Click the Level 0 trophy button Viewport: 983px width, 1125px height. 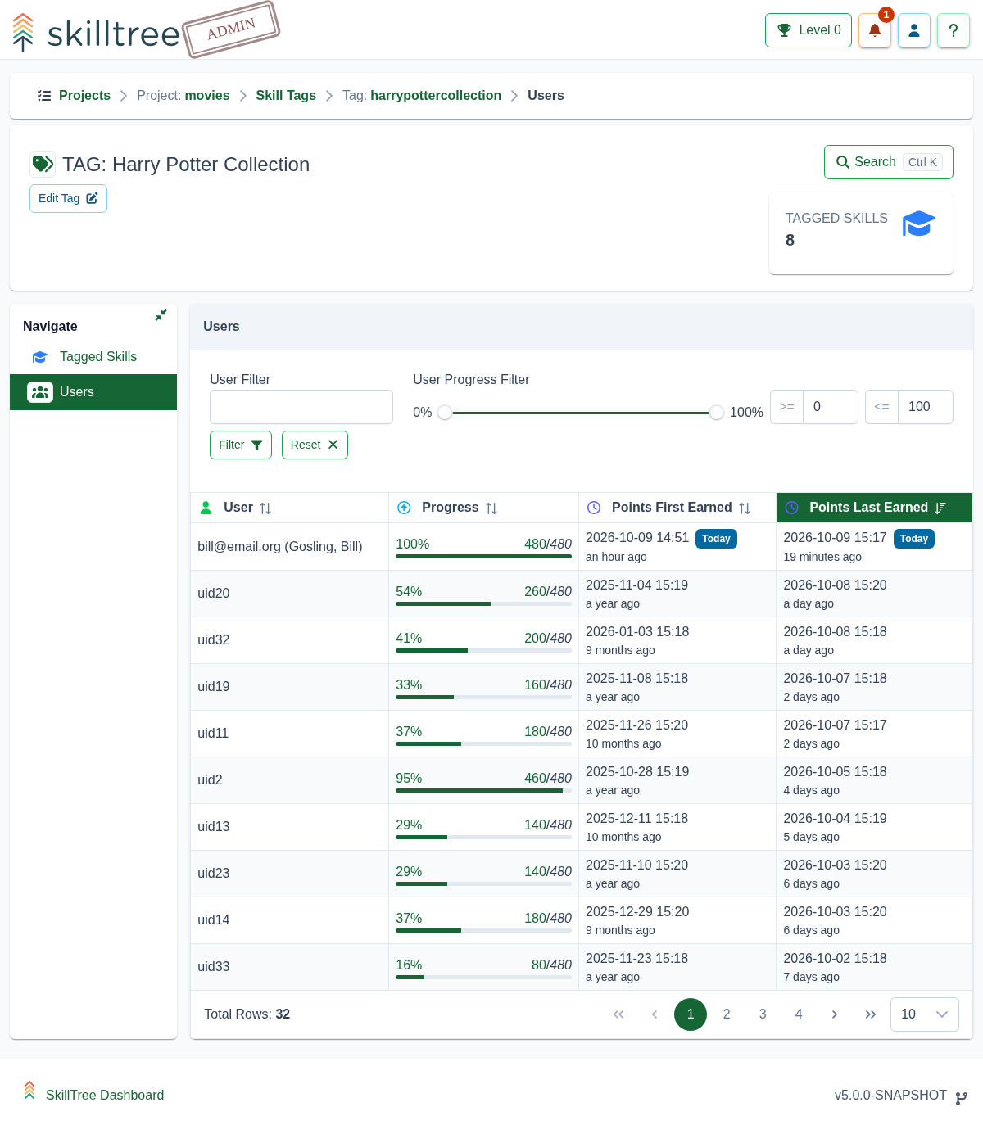coord(809,30)
